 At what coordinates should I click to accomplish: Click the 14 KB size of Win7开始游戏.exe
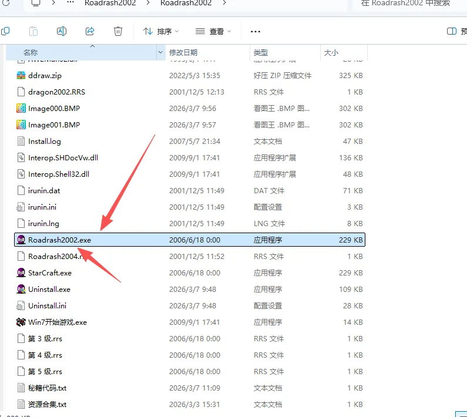coord(353,322)
